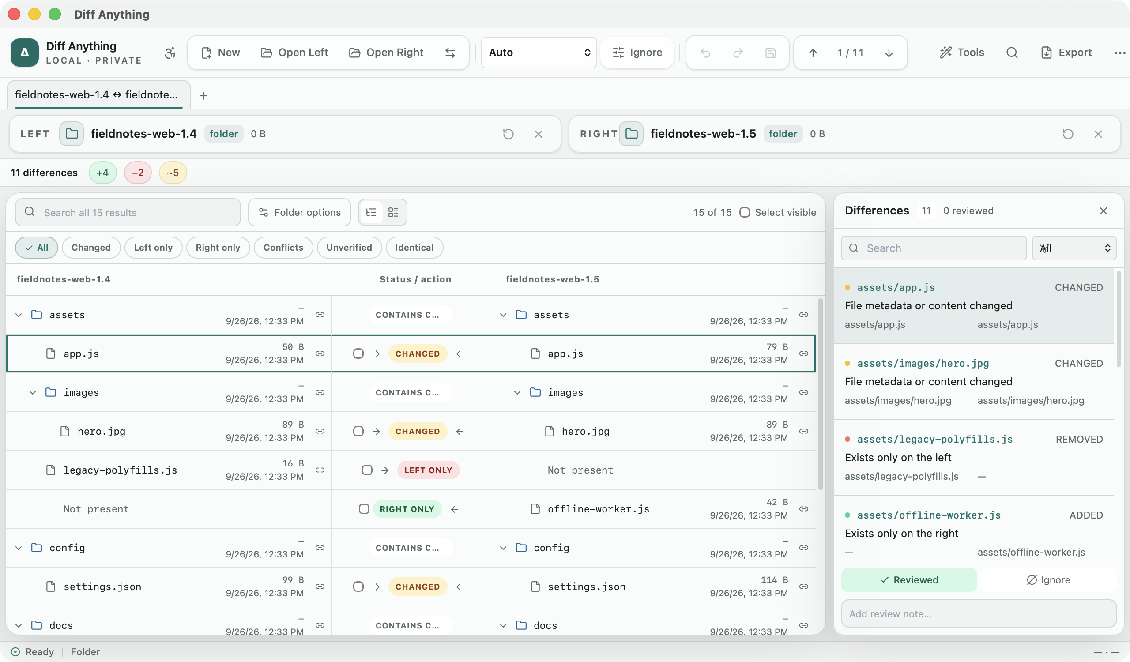
Task: Click the undo arrow icon
Action: click(705, 53)
